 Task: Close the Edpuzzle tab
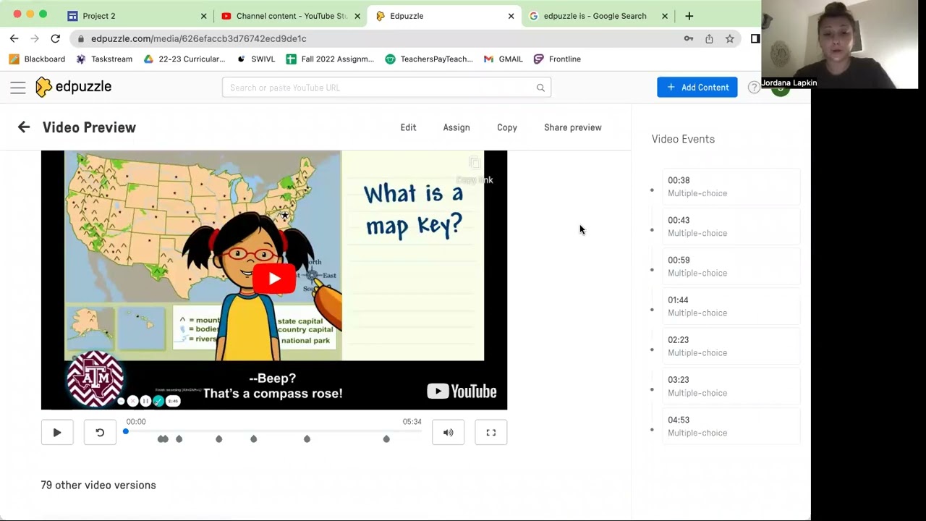click(x=511, y=16)
